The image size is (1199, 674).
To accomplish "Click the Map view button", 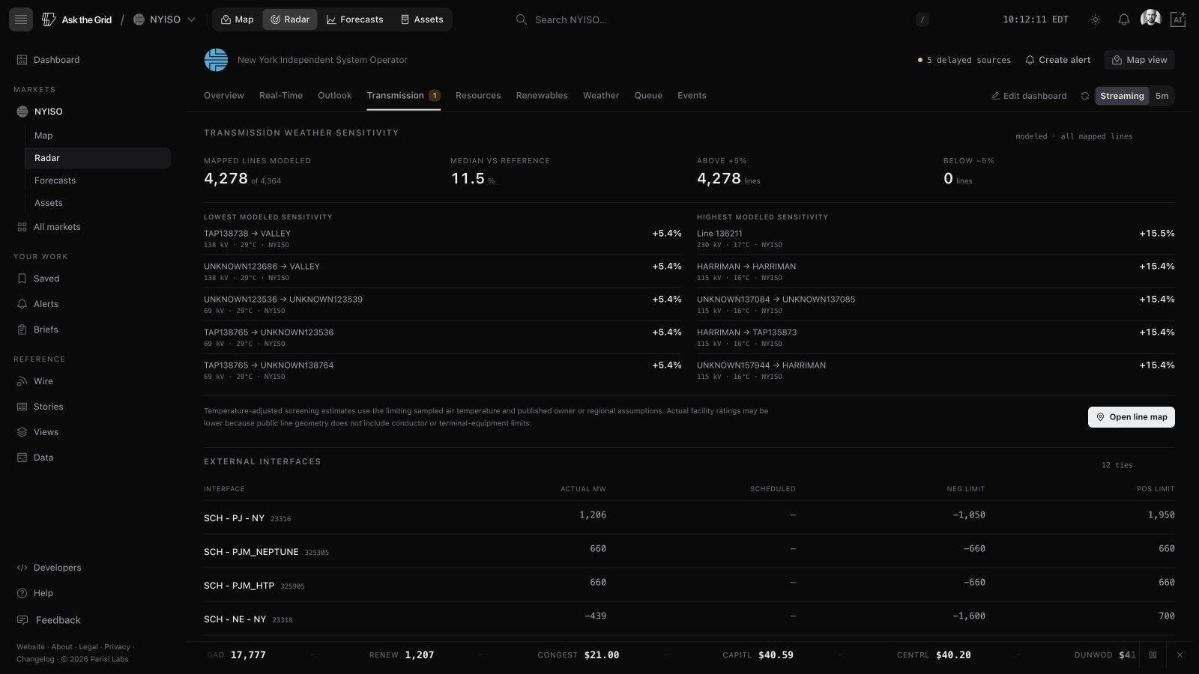I will point(1140,60).
